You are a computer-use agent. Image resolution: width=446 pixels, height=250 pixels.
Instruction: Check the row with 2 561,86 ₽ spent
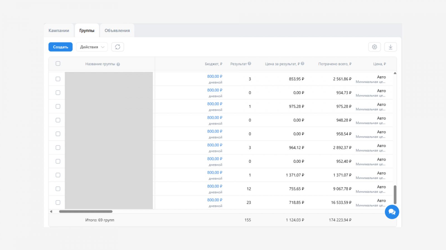click(x=58, y=79)
